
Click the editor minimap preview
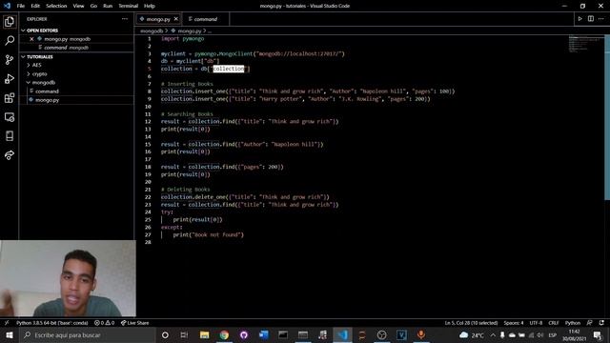pos(586,44)
